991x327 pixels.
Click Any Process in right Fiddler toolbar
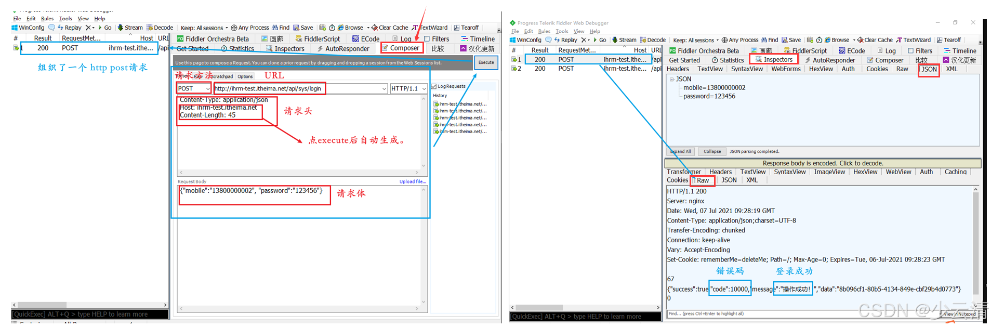[740, 40]
